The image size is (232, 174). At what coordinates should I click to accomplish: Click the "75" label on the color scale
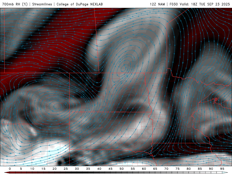pos(177,169)
